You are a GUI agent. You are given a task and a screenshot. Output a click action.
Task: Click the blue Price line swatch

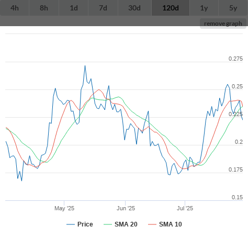point(71,224)
